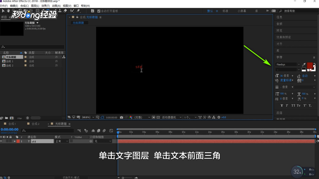The width and height of the screenshot is (319, 179).
Task: Select the Clone Stamp tool
Action: click(60, 11)
